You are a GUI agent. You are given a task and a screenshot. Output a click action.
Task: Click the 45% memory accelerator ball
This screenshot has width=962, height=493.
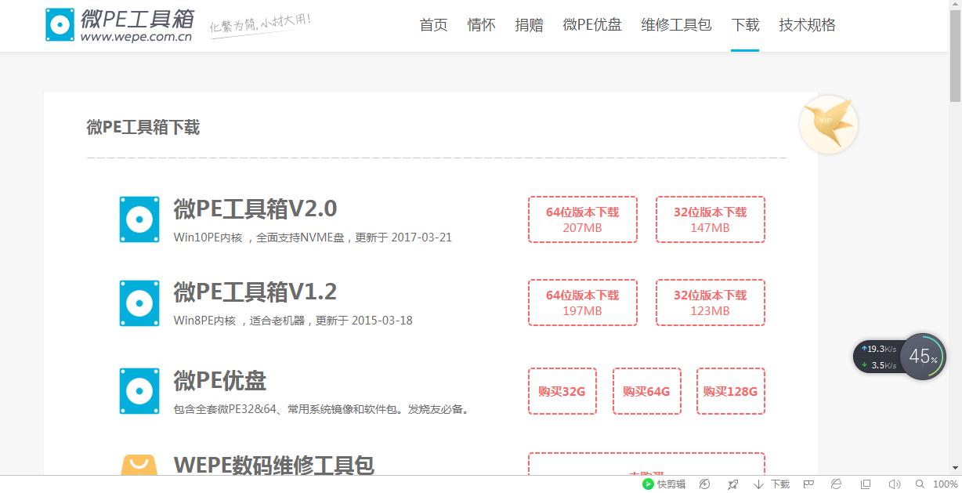pos(923,357)
